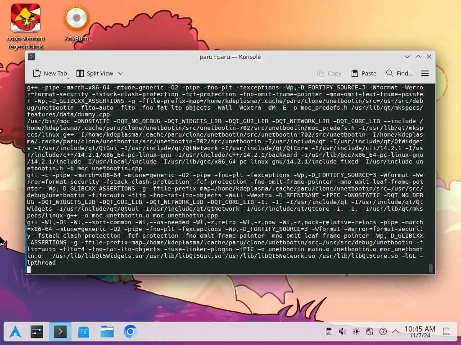Click Show Desktop button in the taskbar

pyautogui.click(x=447, y=332)
